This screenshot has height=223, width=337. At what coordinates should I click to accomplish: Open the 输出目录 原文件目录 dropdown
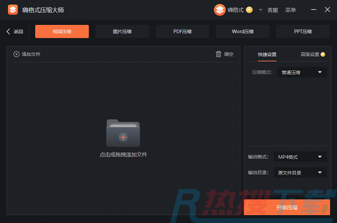[301, 173]
